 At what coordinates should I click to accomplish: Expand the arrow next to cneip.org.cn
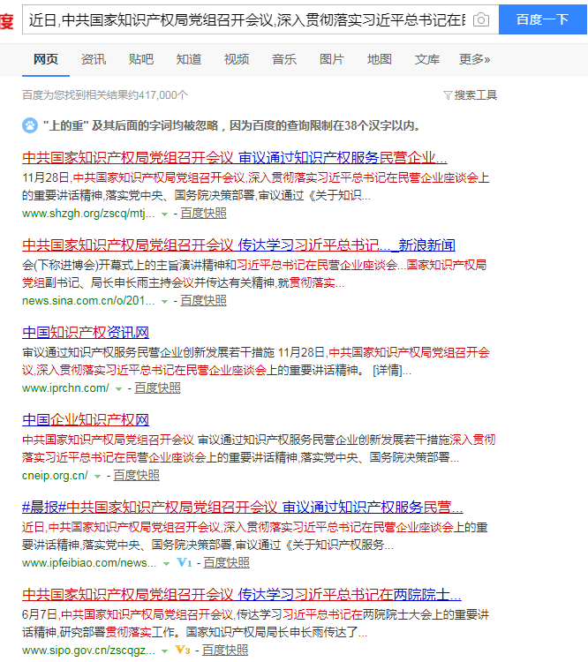point(98,477)
